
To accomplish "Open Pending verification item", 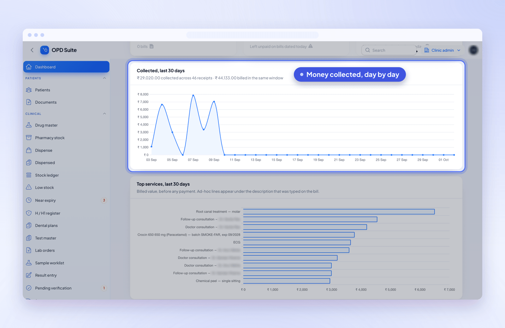I will point(66,288).
